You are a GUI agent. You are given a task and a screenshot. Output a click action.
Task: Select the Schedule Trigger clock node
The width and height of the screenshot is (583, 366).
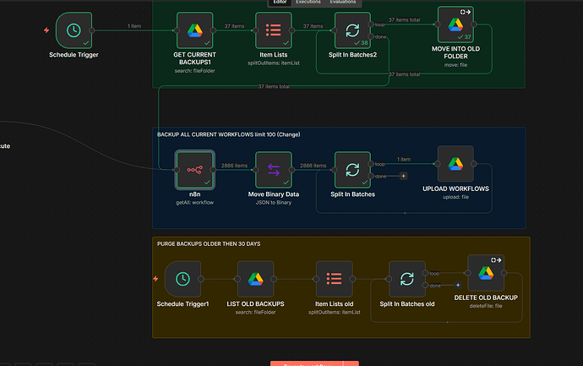pyautogui.click(x=74, y=30)
